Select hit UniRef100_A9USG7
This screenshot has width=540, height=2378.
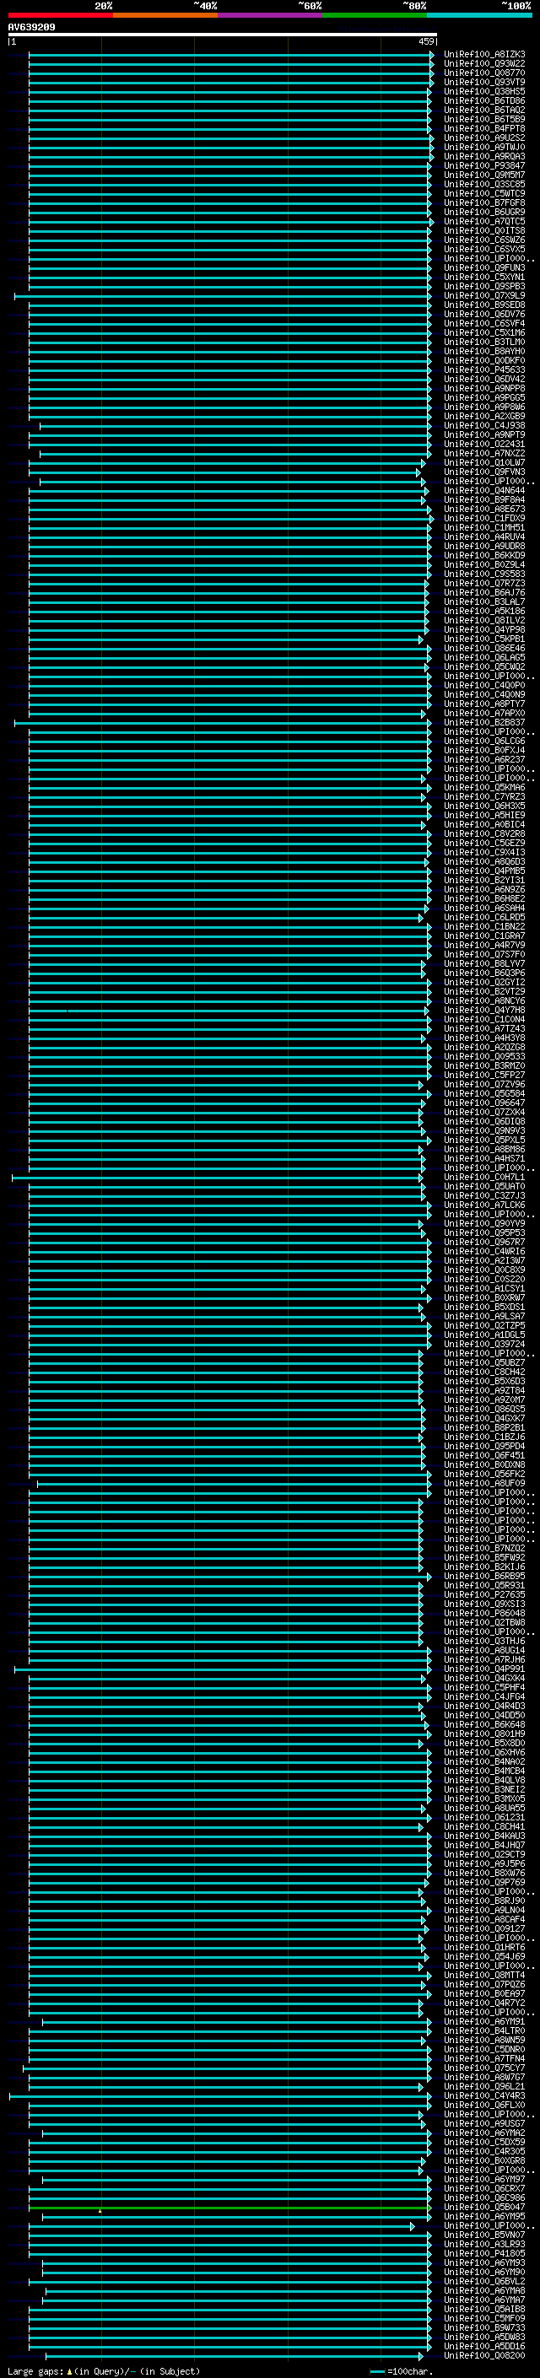point(484,2124)
